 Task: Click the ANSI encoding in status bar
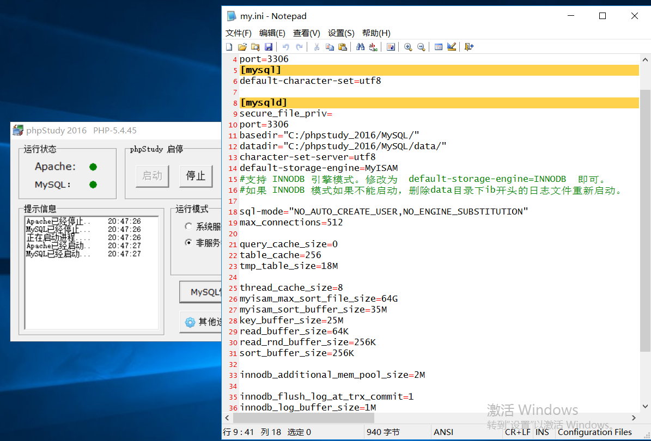pyautogui.click(x=443, y=432)
